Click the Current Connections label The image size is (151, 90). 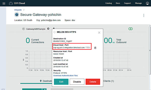37,41
